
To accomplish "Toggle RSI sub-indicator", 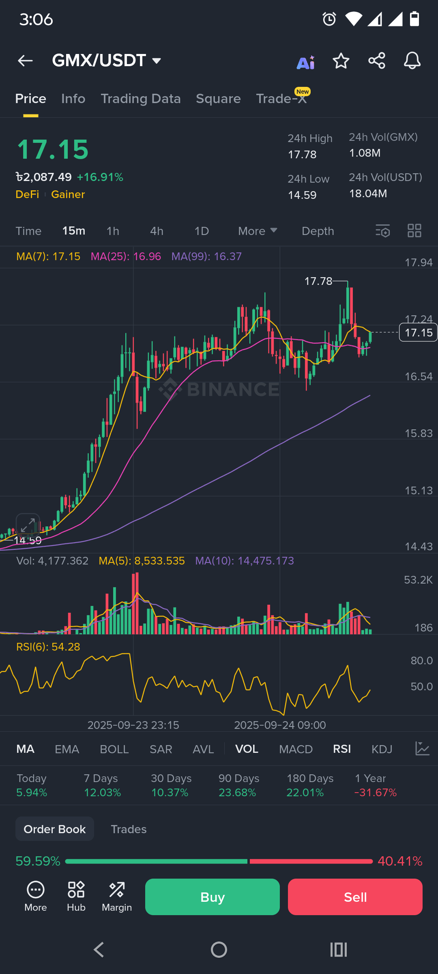I will pyautogui.click(x=342, y=749).
